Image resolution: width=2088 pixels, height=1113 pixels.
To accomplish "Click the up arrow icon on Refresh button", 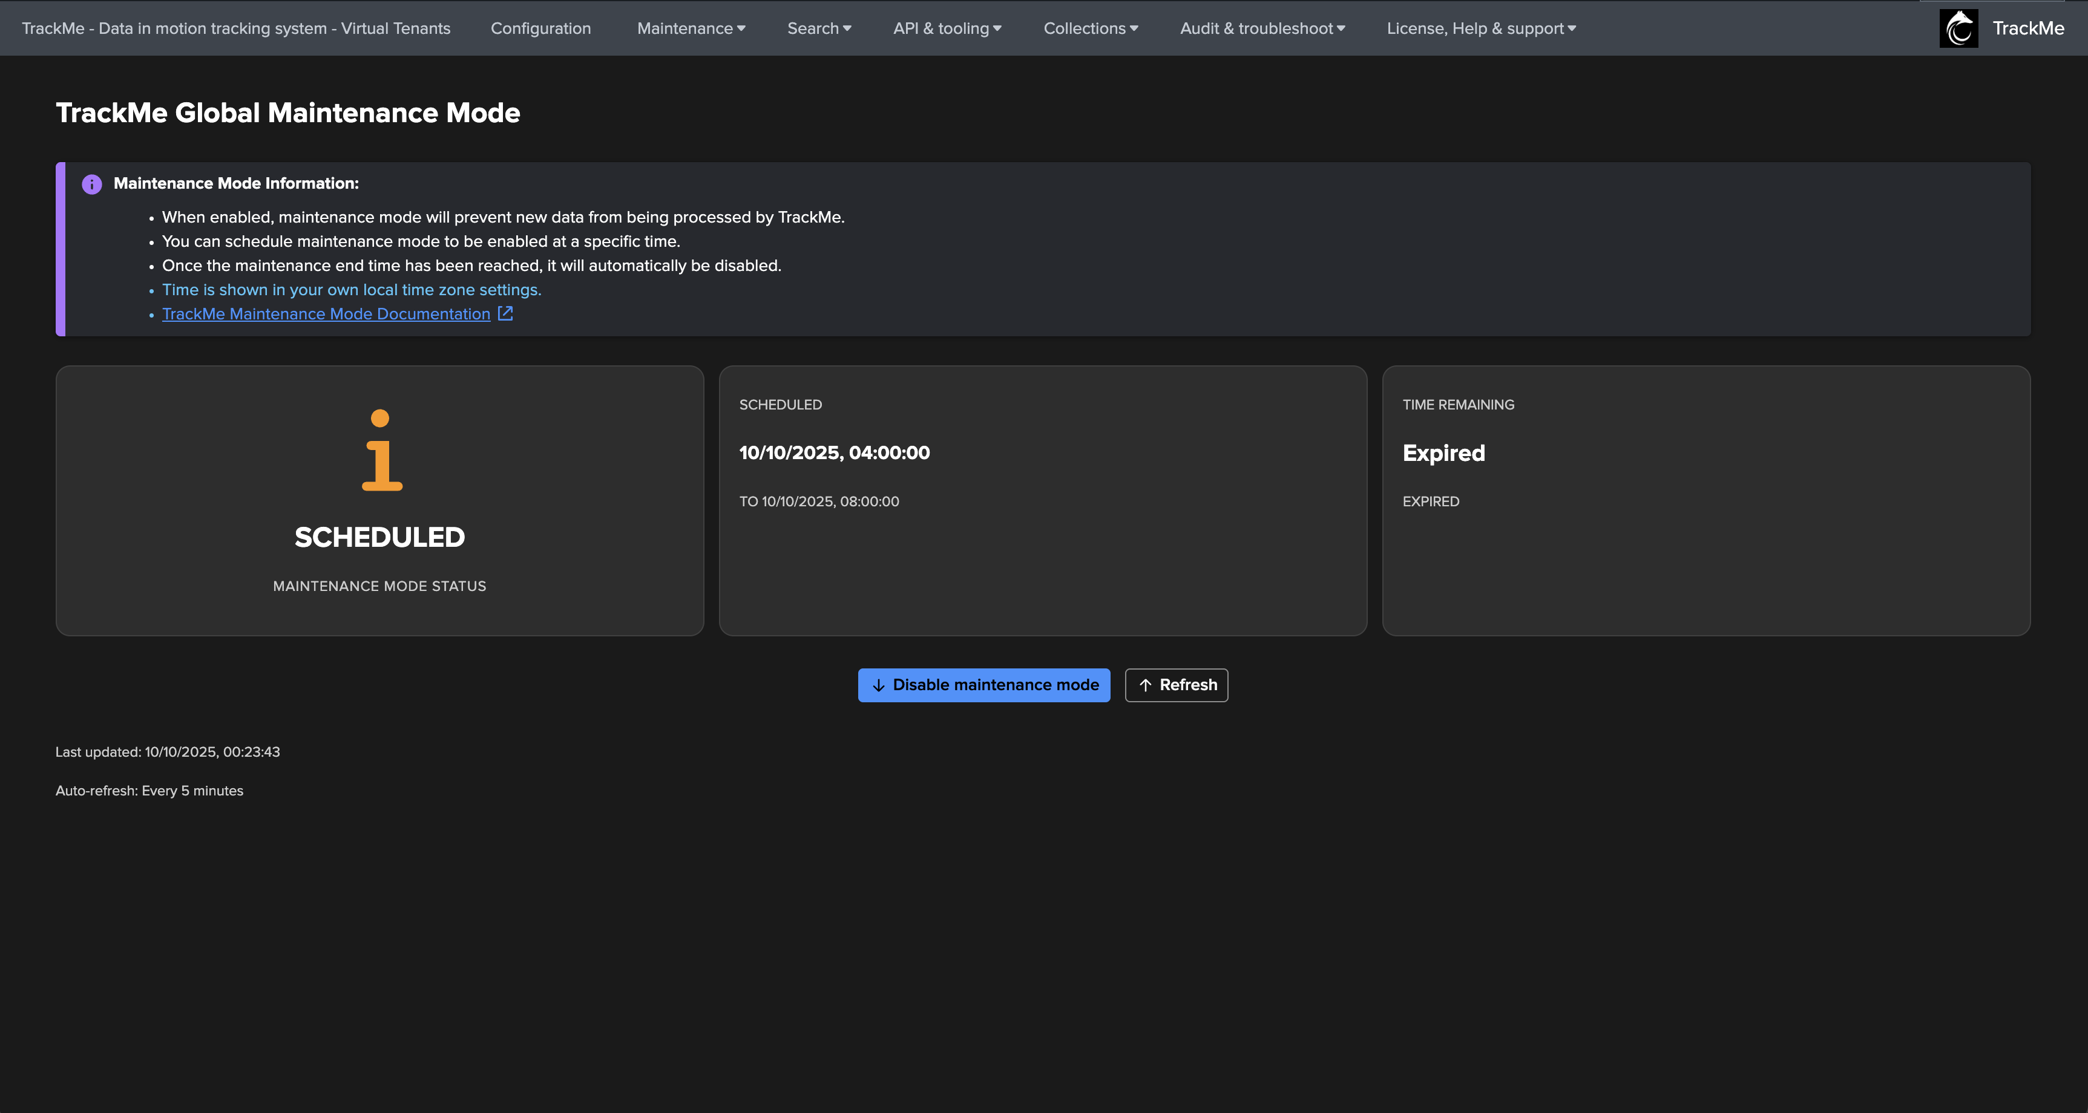I will [1145, 685].
